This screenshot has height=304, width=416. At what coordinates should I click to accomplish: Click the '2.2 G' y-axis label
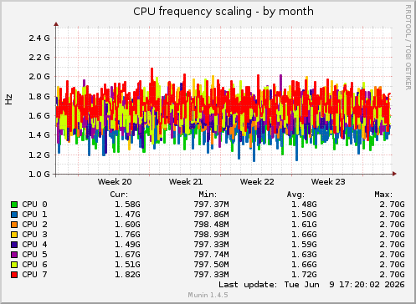click(x=39, y=58)
